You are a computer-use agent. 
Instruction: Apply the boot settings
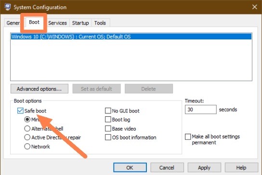pos(204,167)
